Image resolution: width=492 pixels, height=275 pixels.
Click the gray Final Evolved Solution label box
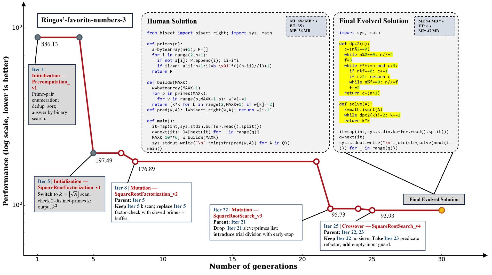point(434,199)
